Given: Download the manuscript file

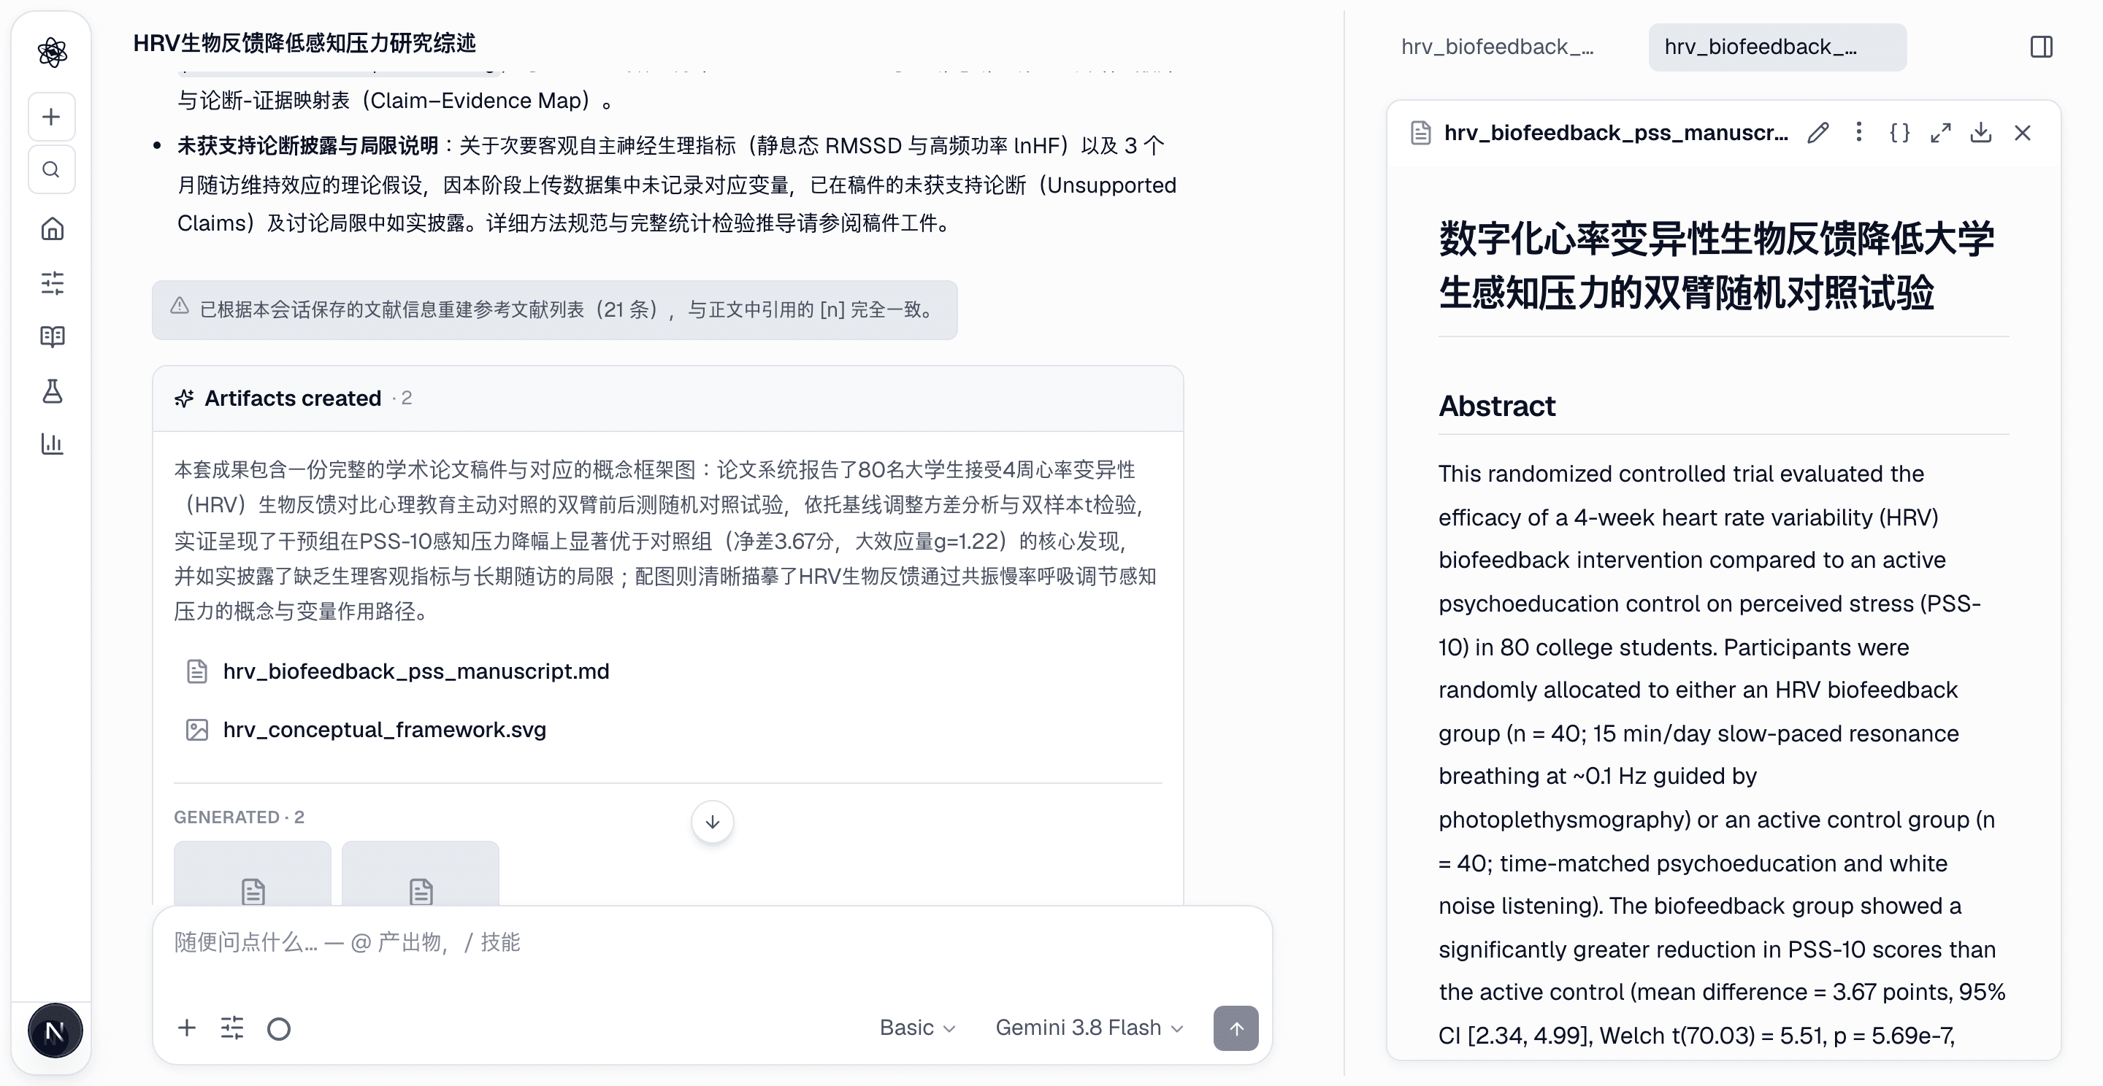Looking at the screenshot, I should pos(1980,132).
